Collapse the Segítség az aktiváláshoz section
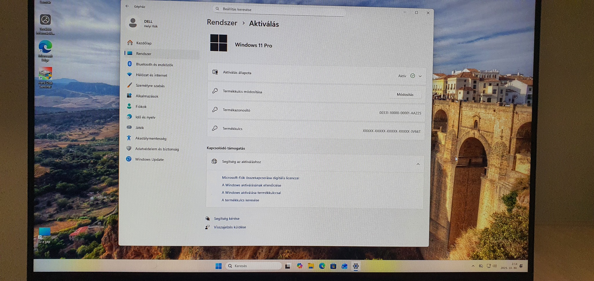The height and width of the screenshot is (281, 594). [x=418, y=164]
